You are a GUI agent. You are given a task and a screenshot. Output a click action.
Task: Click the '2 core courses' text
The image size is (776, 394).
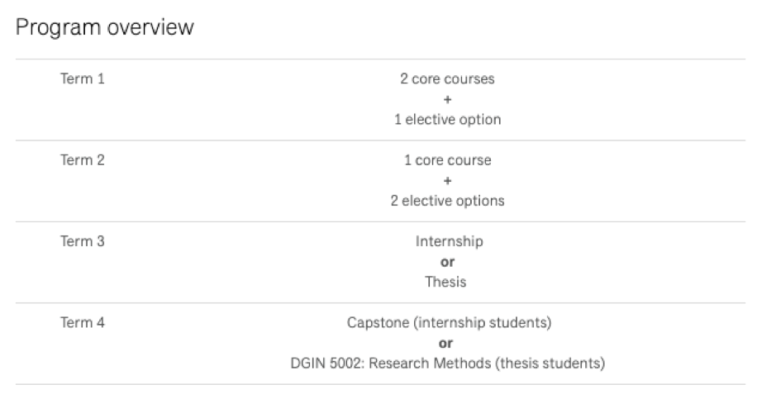(x=447, y=79)
